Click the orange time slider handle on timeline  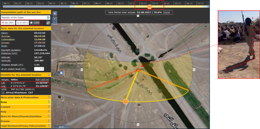[x=149, y=7]
